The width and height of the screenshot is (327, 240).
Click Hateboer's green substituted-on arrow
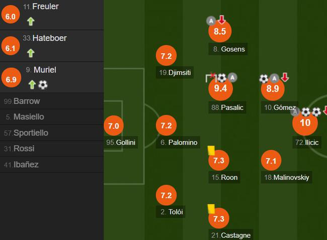coord(31,53)
